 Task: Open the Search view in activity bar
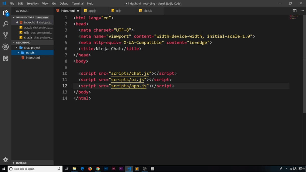5,24
